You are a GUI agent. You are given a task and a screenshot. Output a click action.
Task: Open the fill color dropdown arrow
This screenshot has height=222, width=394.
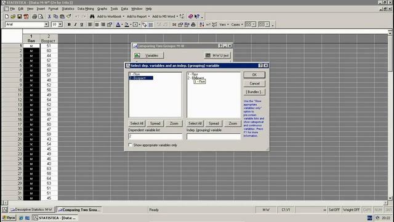click(131, 25)
